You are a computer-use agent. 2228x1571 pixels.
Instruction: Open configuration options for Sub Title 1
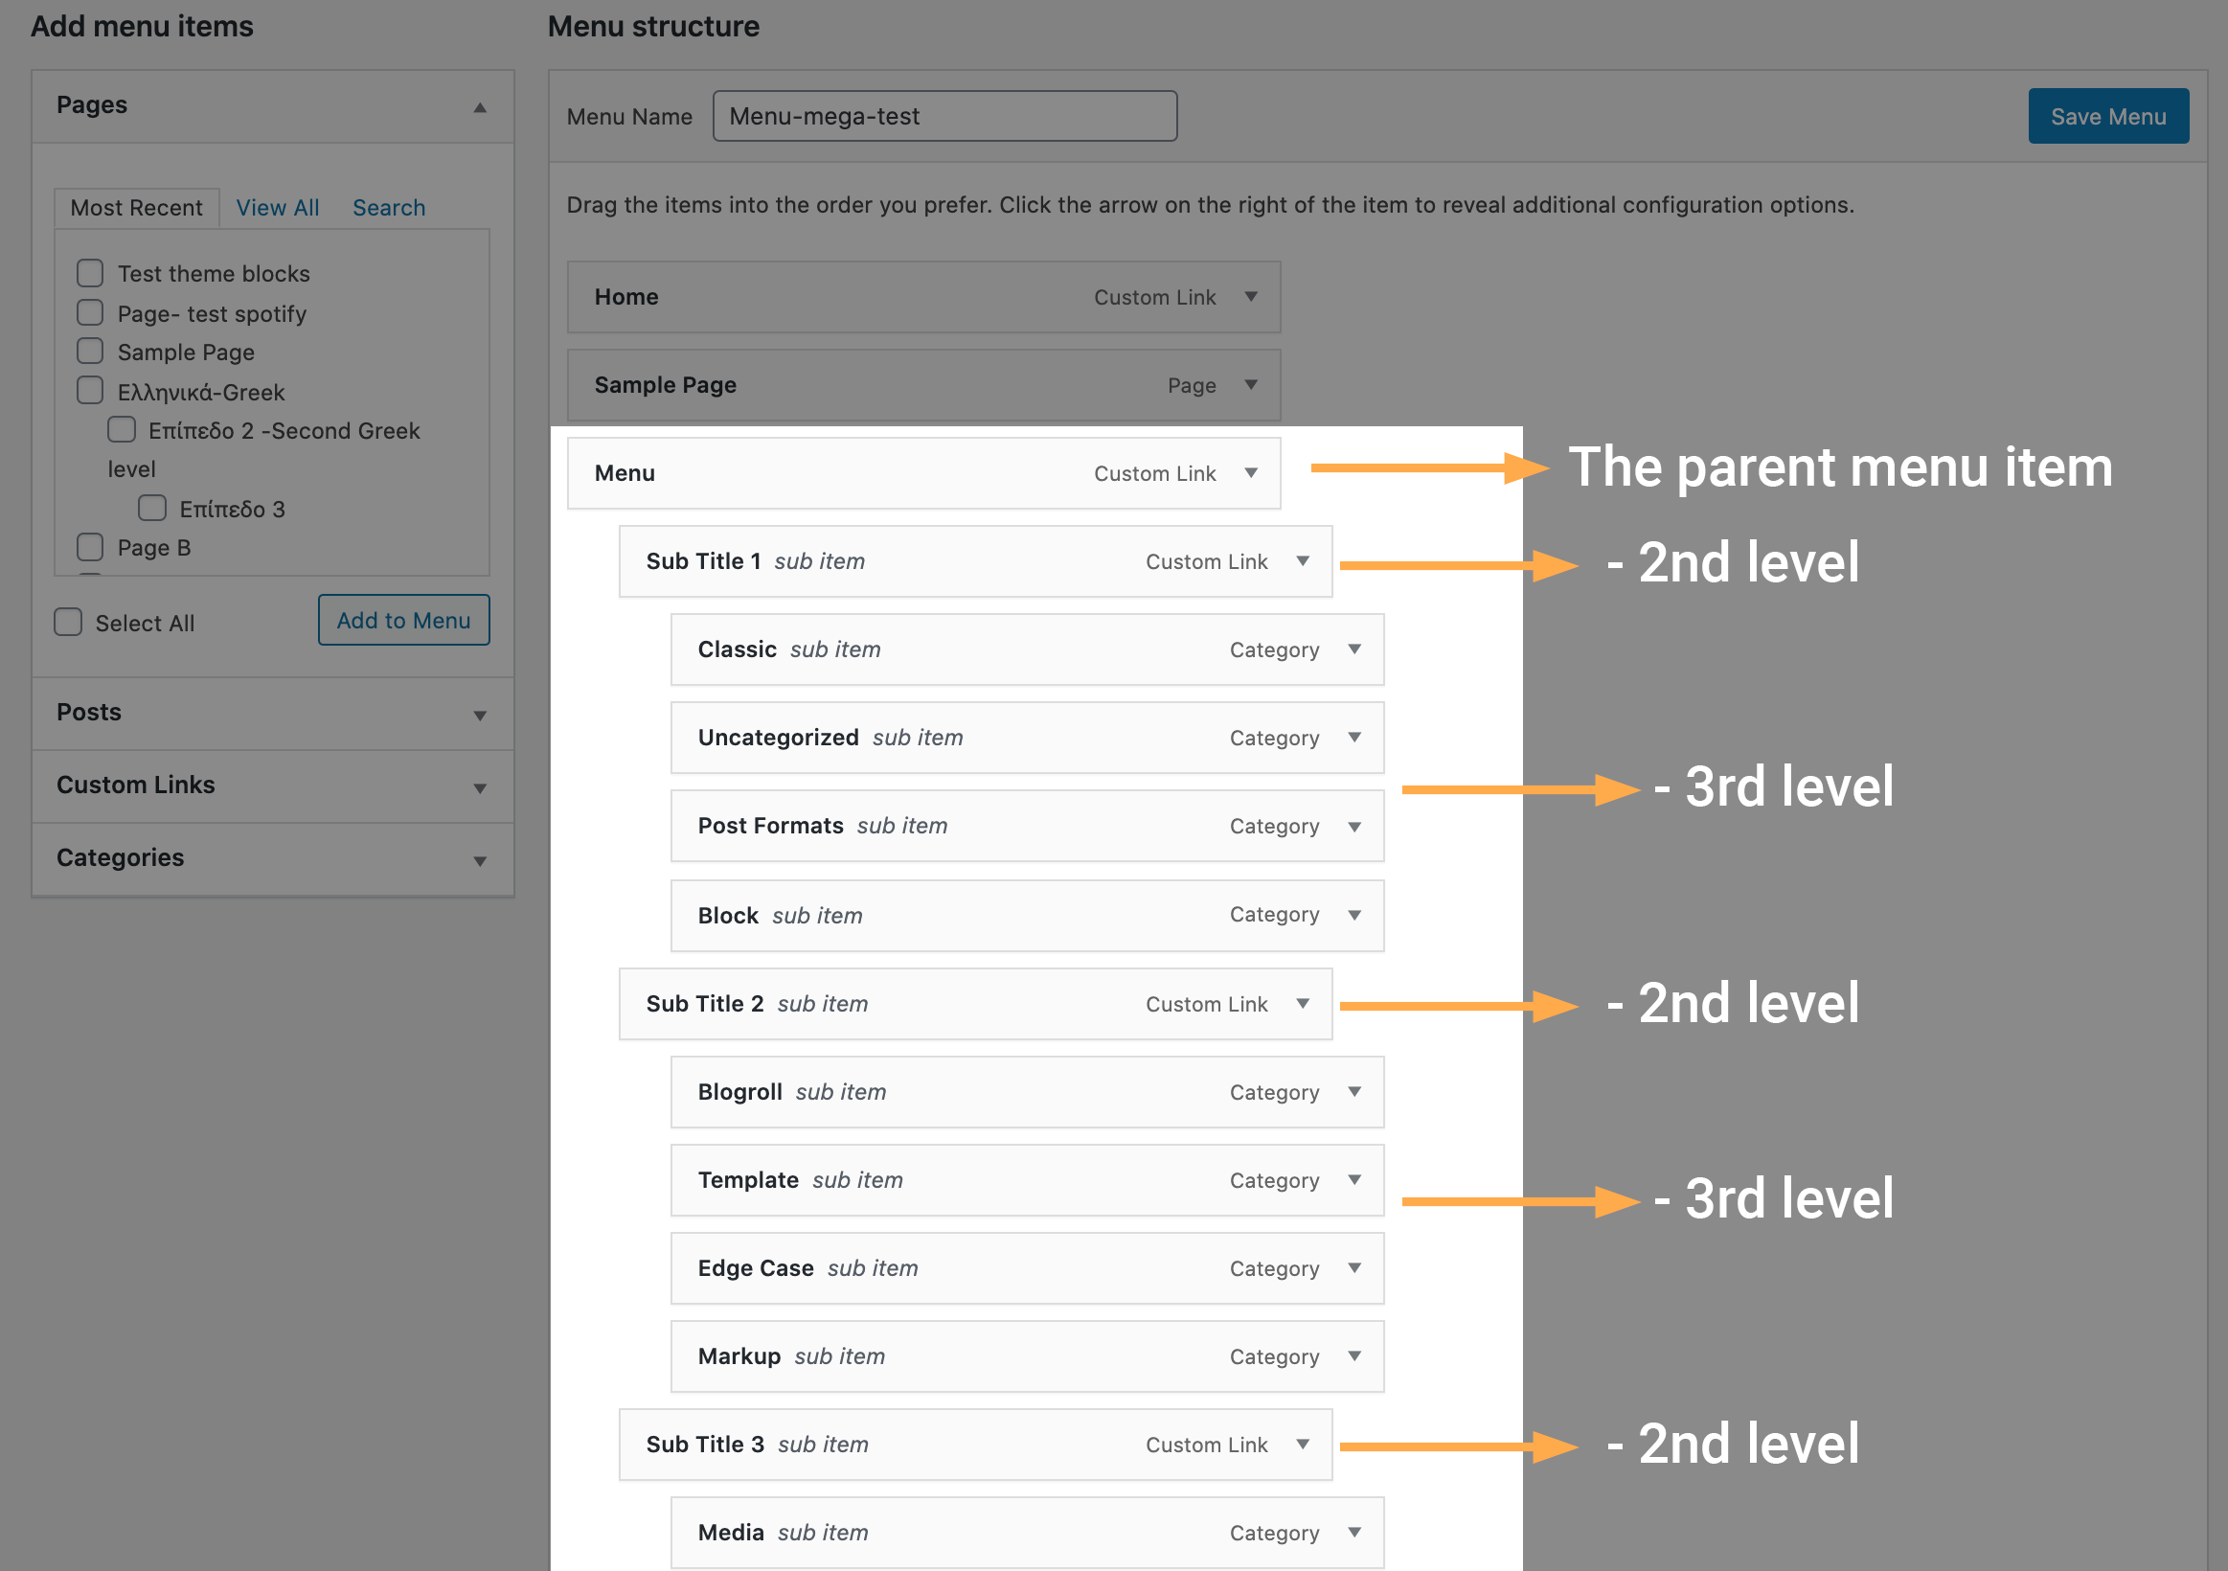[x=1305, y=560]
